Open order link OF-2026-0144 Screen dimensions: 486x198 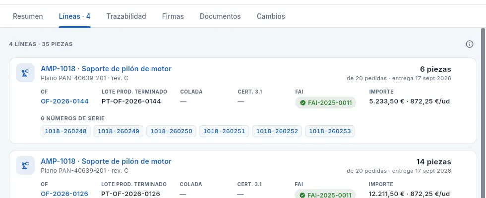[x=65, y=101]
